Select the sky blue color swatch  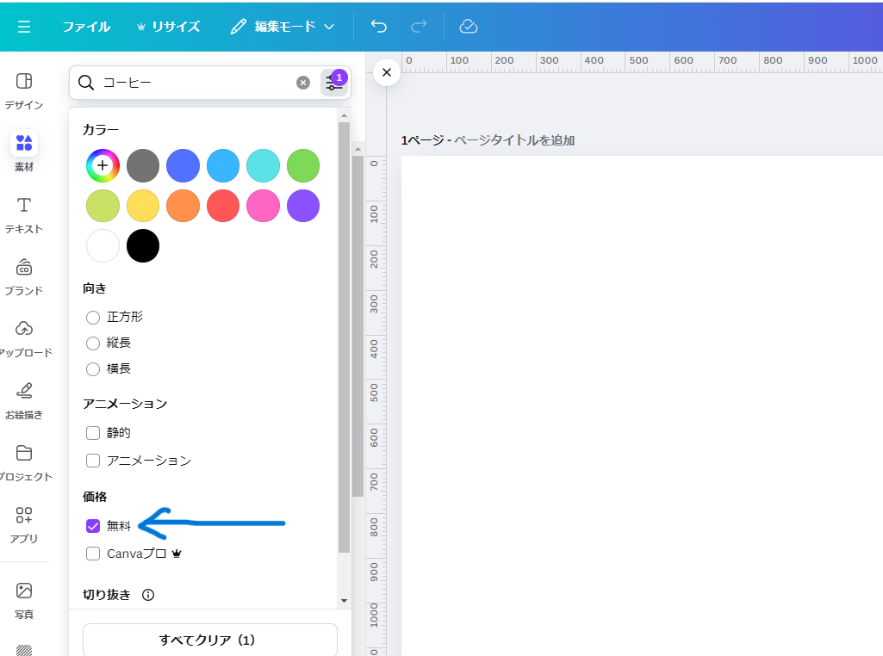click(223, 165)
